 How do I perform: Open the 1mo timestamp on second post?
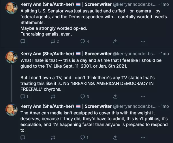pos(165,54)
